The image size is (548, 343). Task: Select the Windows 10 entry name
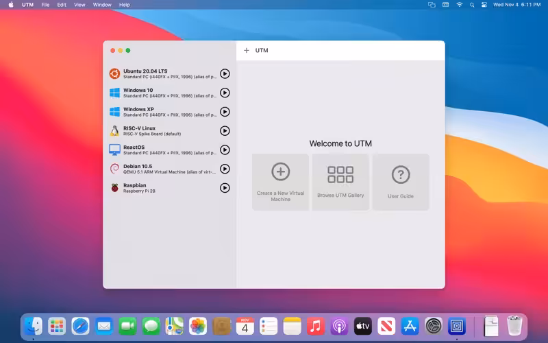coord(138,90)
